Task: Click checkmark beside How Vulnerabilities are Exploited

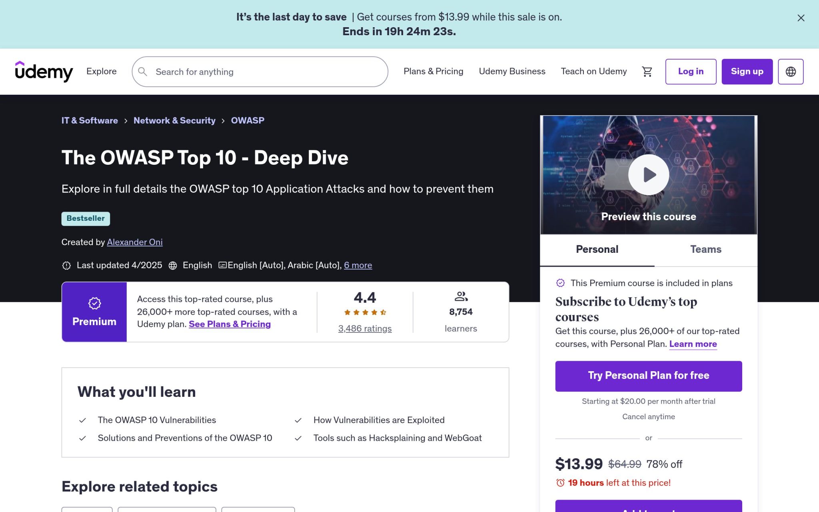Action: click(x=298, y=420)
